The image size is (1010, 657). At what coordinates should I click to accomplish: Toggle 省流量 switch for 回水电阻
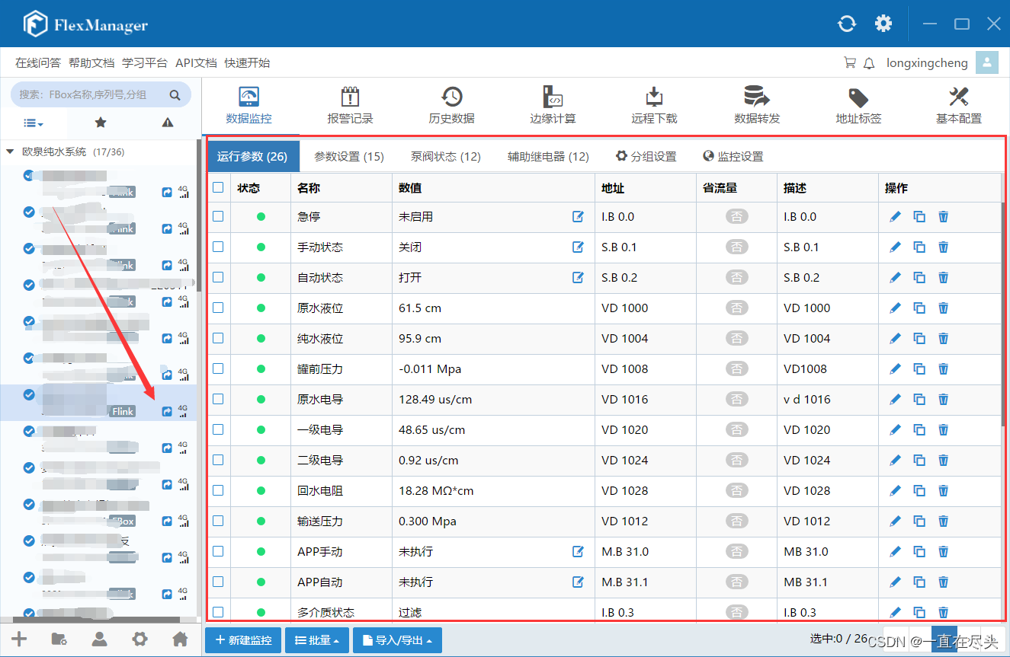click(736, 491)
